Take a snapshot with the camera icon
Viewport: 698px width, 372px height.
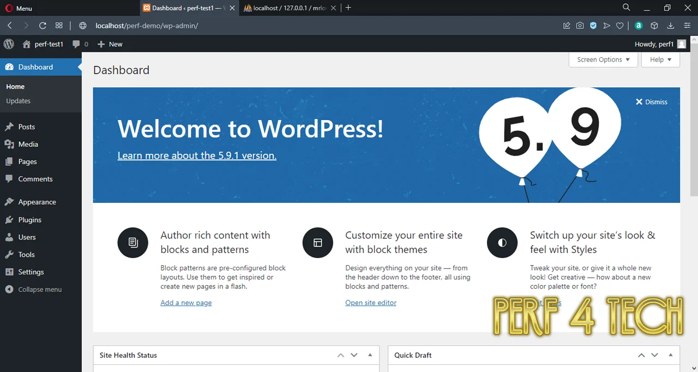tap(580, 26)
